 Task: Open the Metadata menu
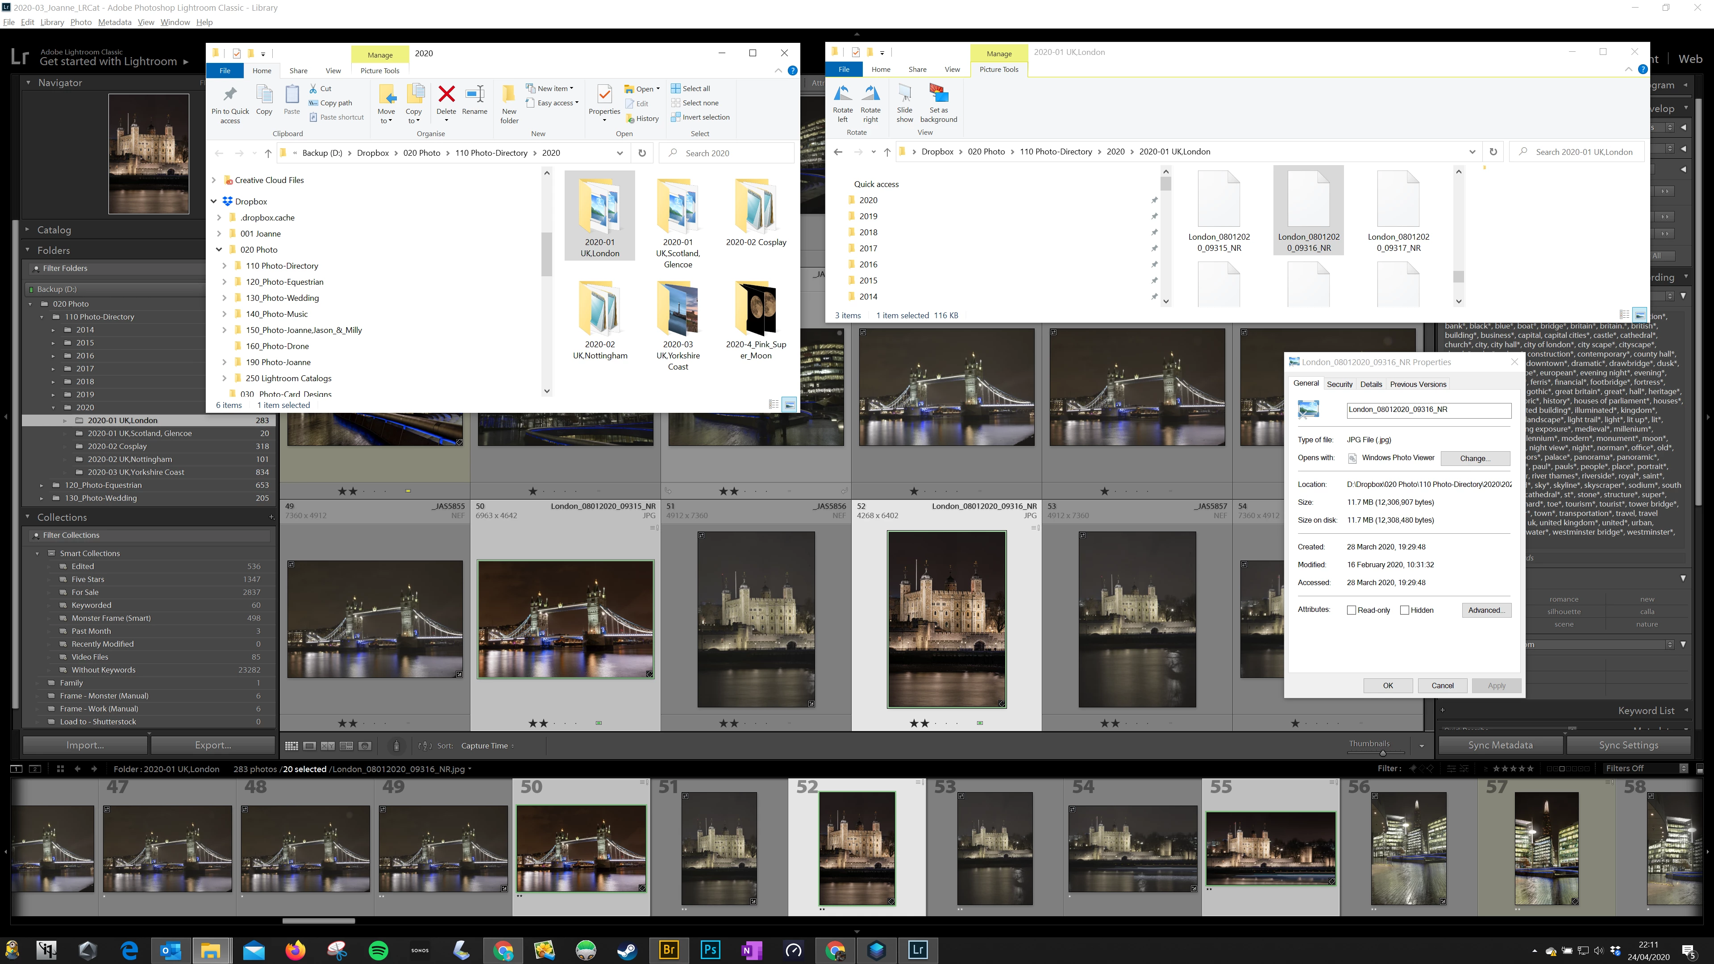114,22
